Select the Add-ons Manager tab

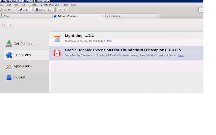click(79, 16)
